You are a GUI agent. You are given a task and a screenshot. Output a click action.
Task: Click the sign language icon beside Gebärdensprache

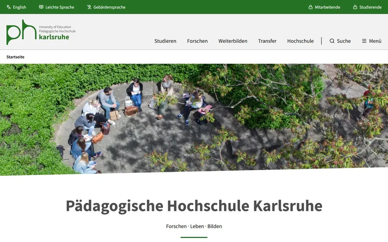(89, 7)
